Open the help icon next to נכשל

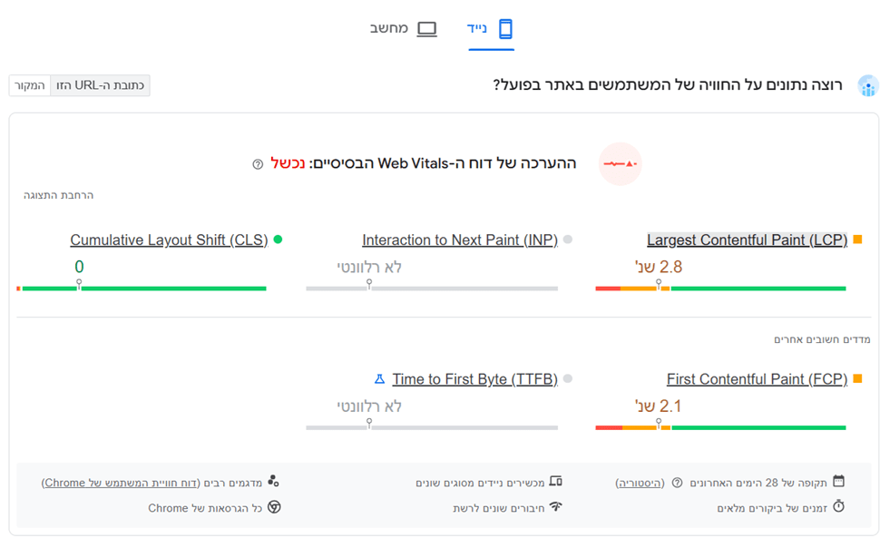pyautogui.click(x=258, y=164)
